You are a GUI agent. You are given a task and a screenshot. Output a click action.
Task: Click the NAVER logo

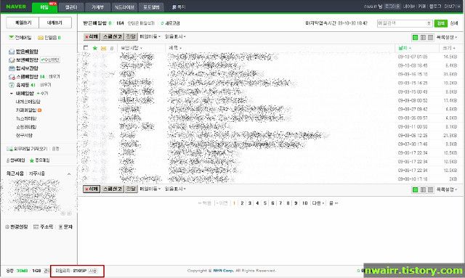(16, 7)
